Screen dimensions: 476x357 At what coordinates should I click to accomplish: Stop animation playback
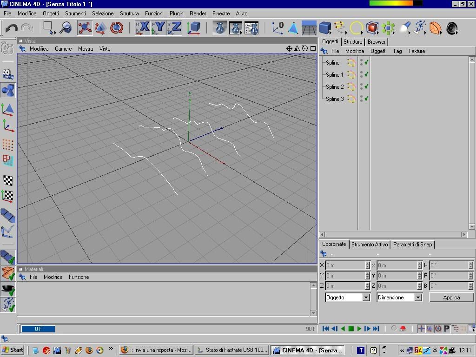pyautogui.click(x=351, y=329)
